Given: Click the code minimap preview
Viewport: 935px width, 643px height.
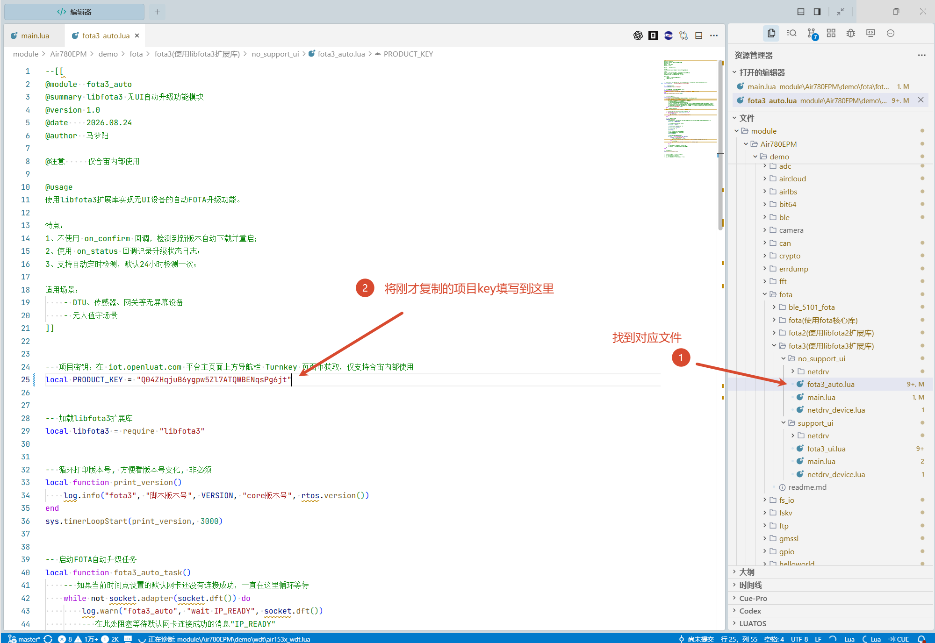Looking at the screenshot, I should tap(690, 109).
